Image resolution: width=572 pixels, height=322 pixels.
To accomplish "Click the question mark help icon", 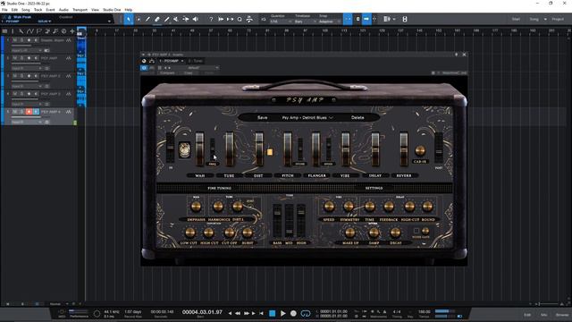I will click(211, 19).
